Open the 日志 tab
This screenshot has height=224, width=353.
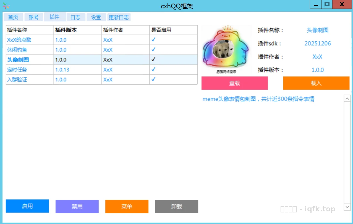(x=75, y=17)
